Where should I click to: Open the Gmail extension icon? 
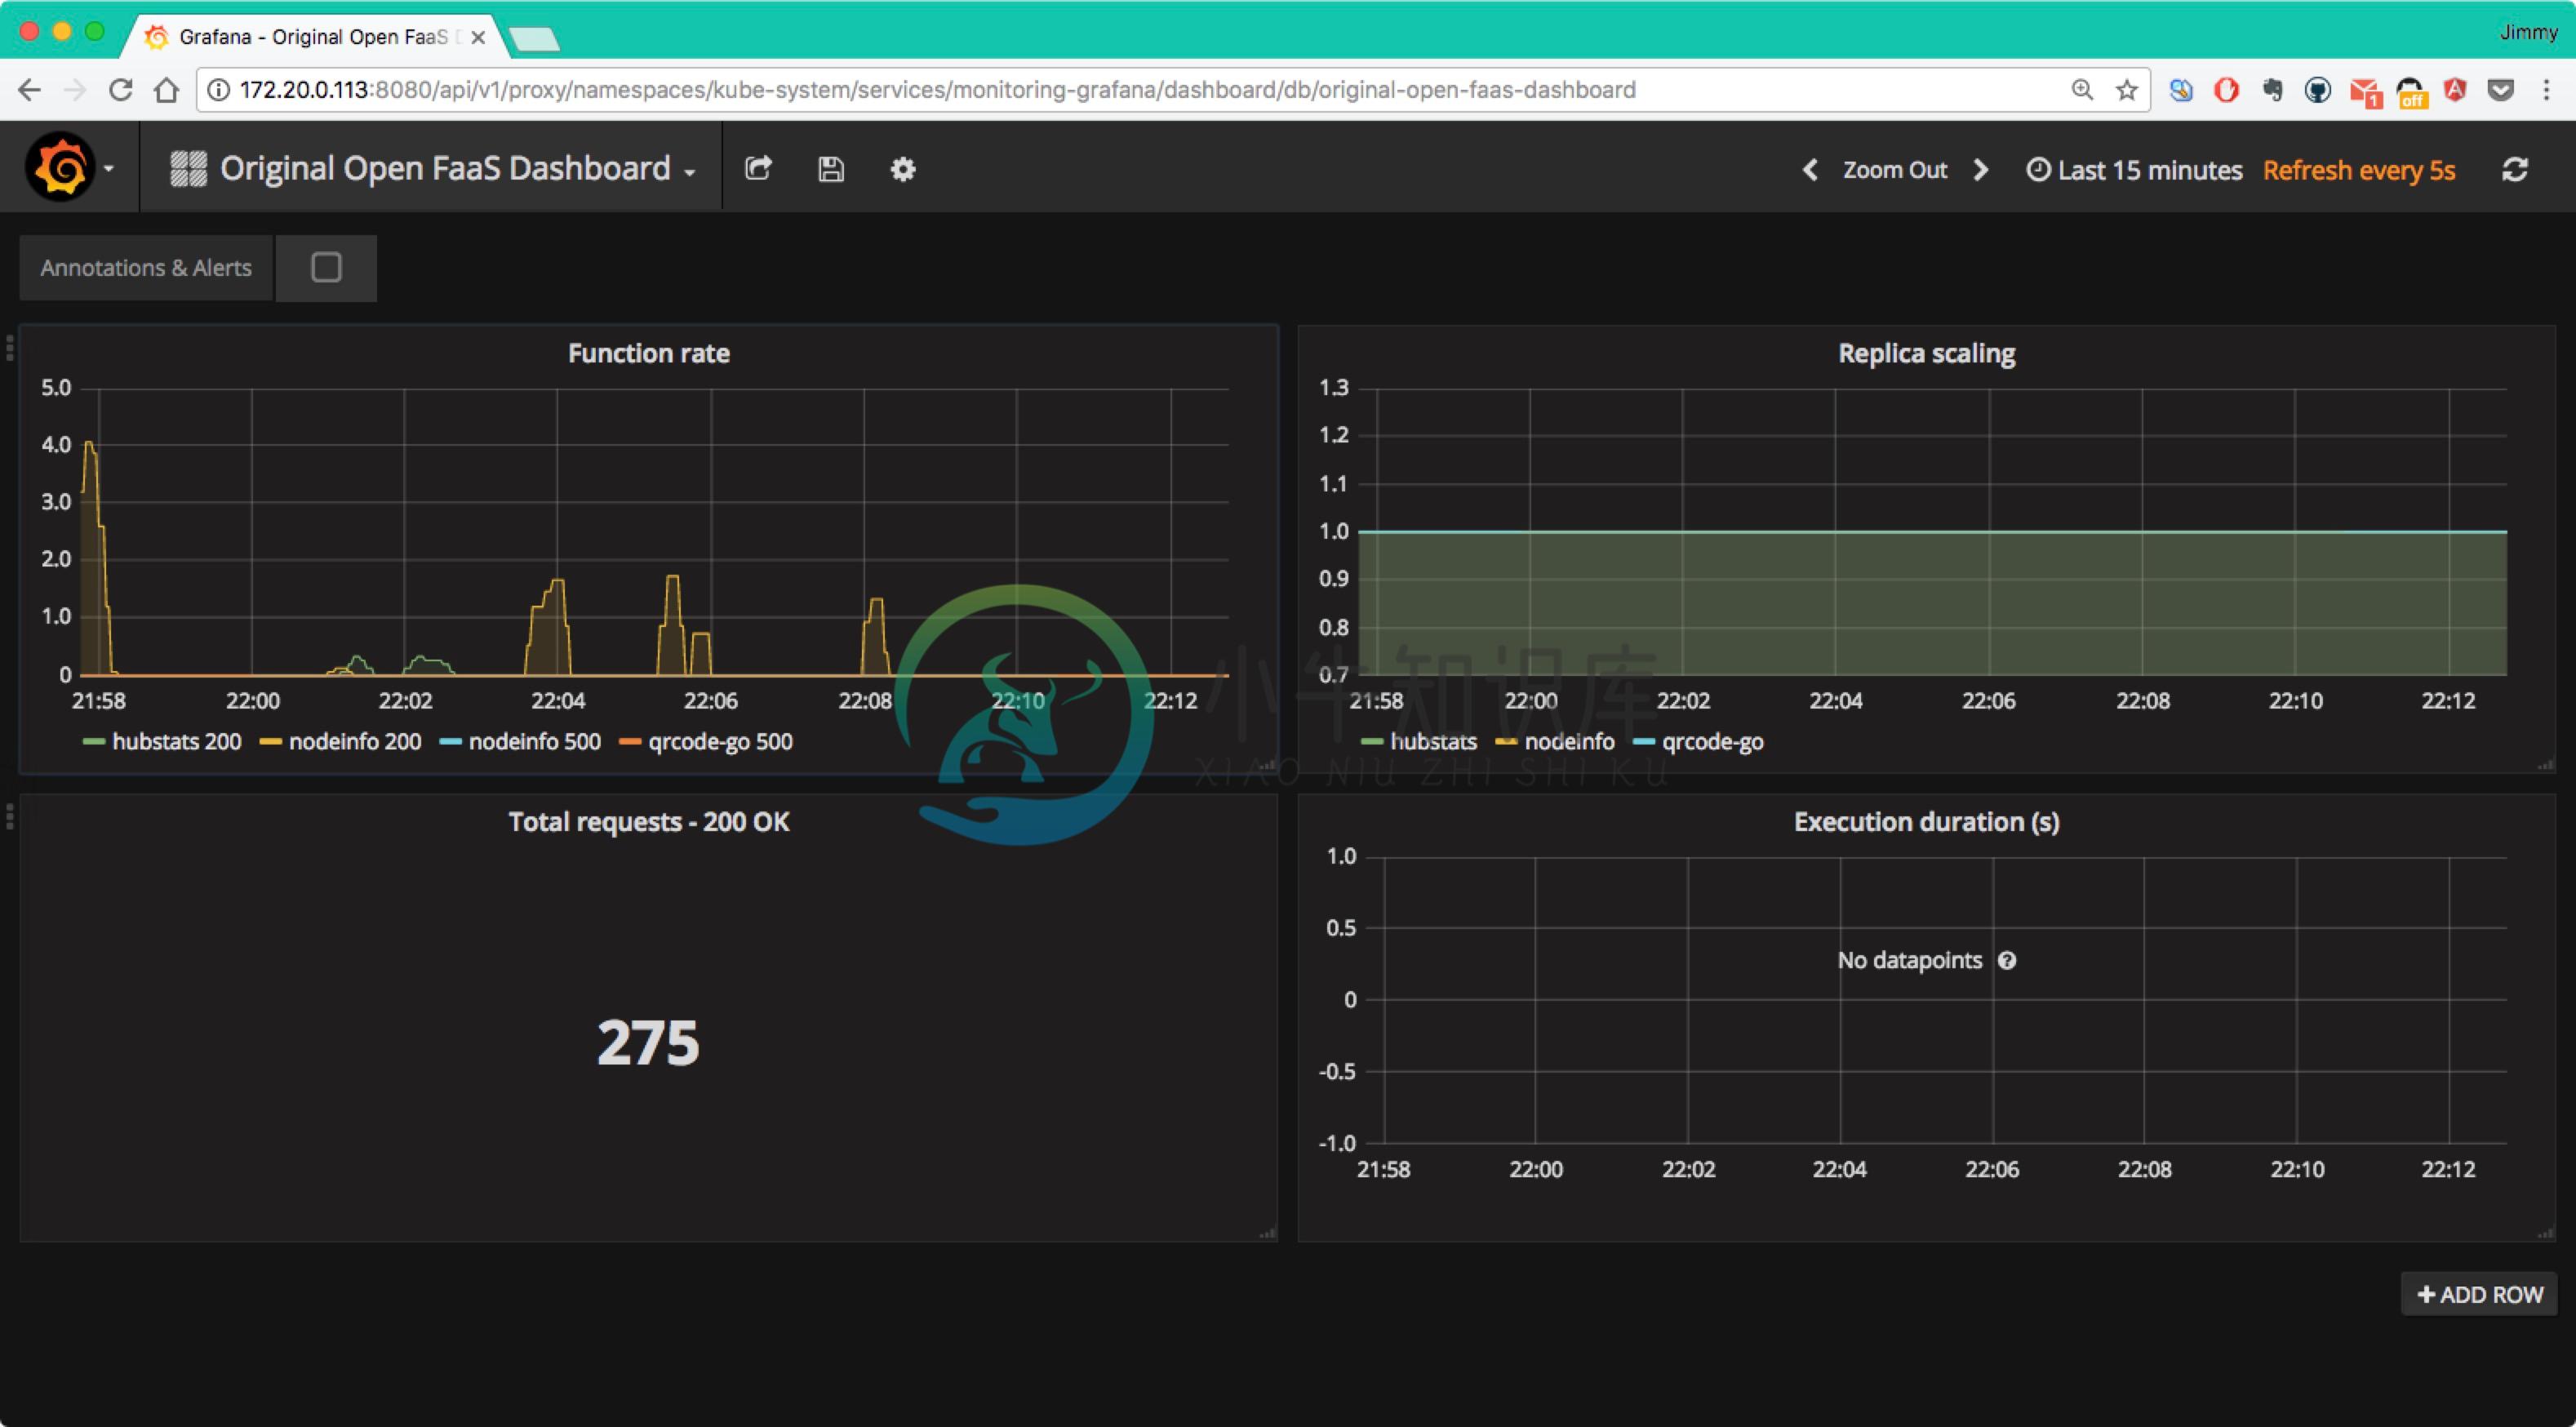(2365, 92)
